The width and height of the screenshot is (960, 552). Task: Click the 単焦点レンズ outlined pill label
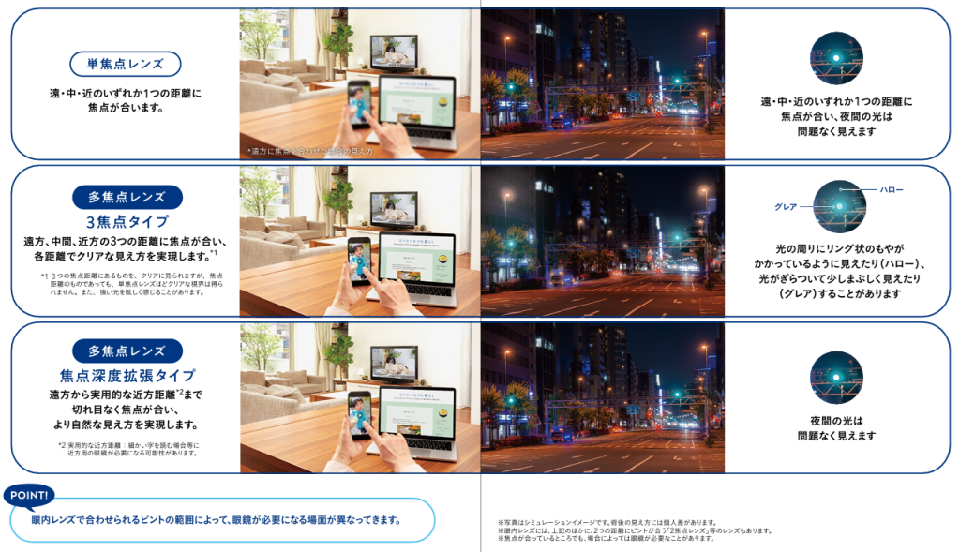(125, 65)
